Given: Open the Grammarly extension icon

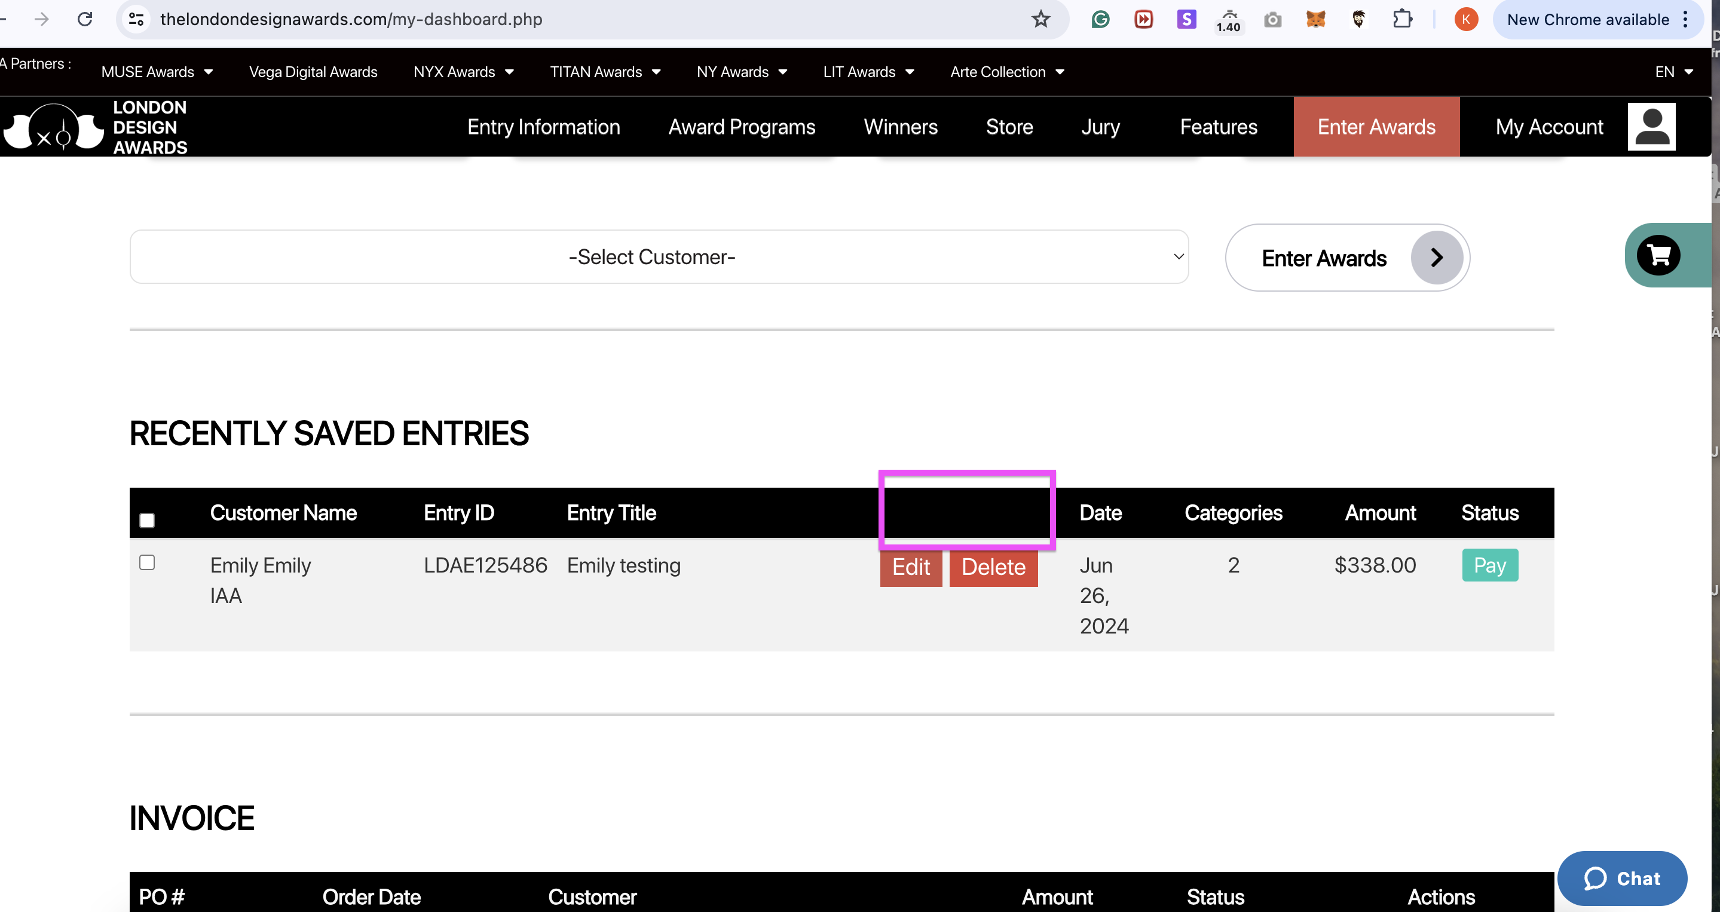Looking at the screenshot, I should pyautogui.click(x=1100, y=19).
